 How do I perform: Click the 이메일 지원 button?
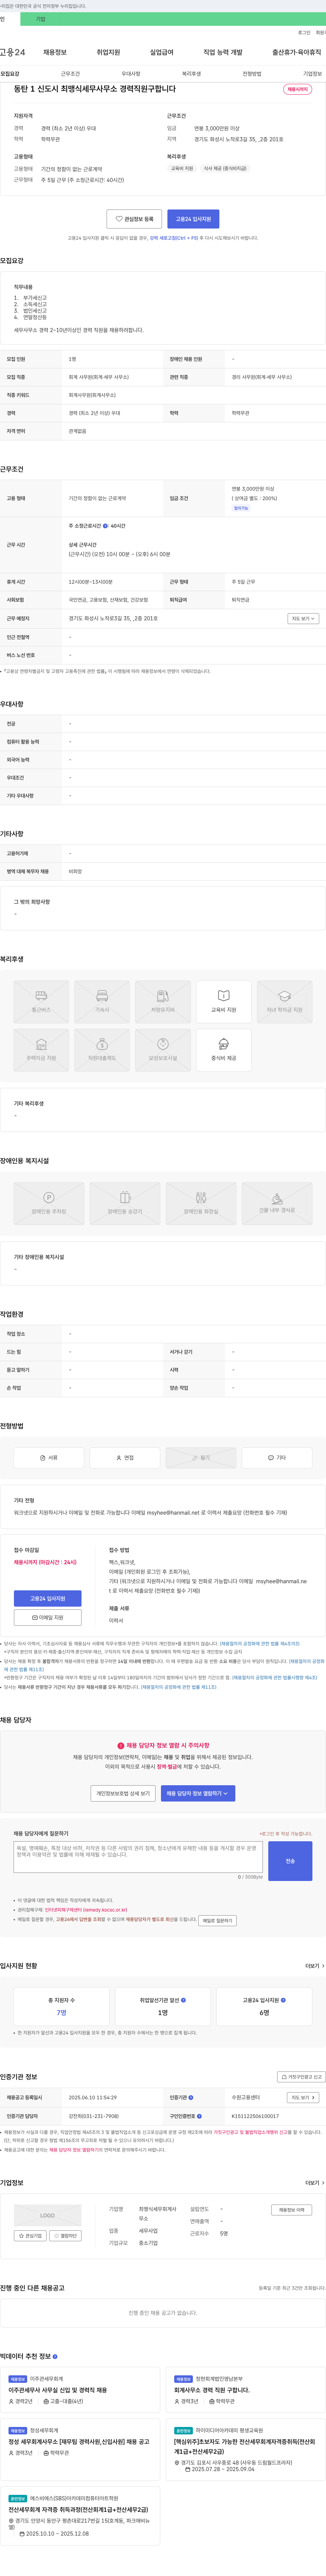[48, 1616]
